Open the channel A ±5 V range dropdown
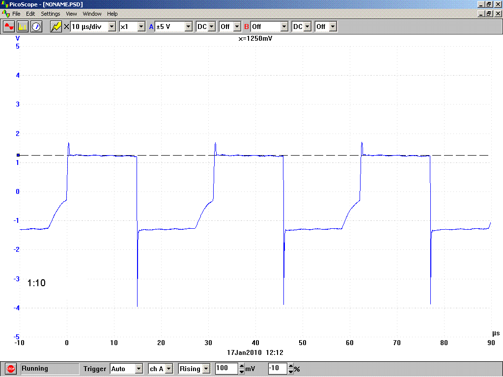The height and width of the screenshot is (377, 503). pos(189,27)
